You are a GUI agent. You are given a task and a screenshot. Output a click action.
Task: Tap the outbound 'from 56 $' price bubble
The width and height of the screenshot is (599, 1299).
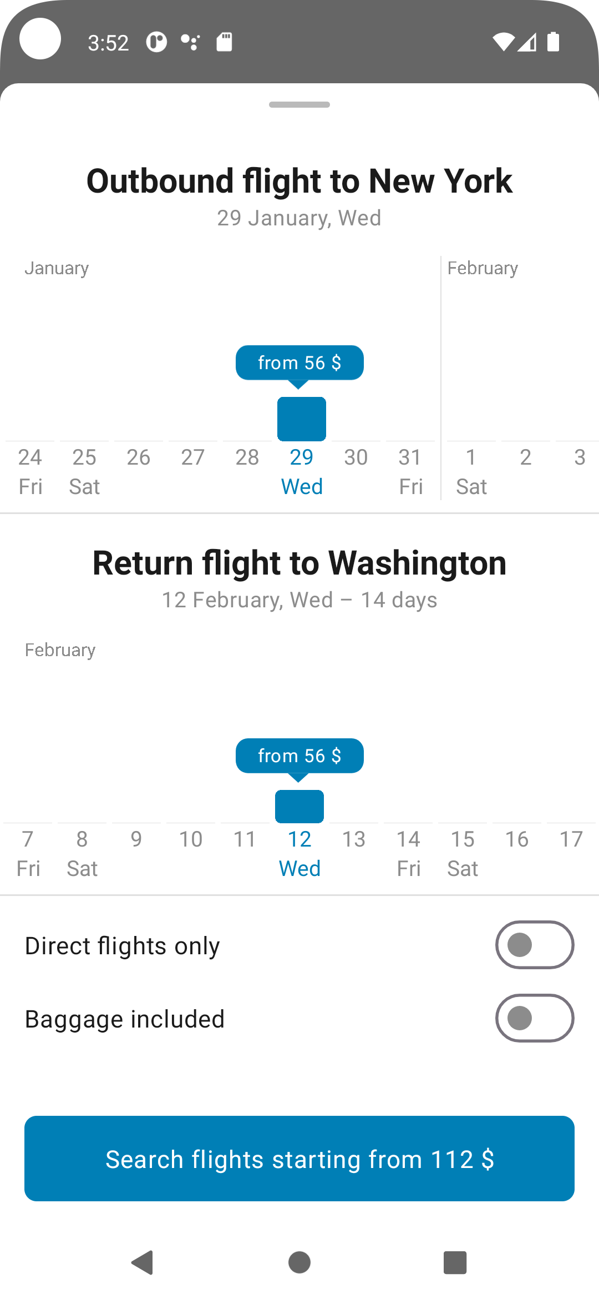(x=299, y=363)
